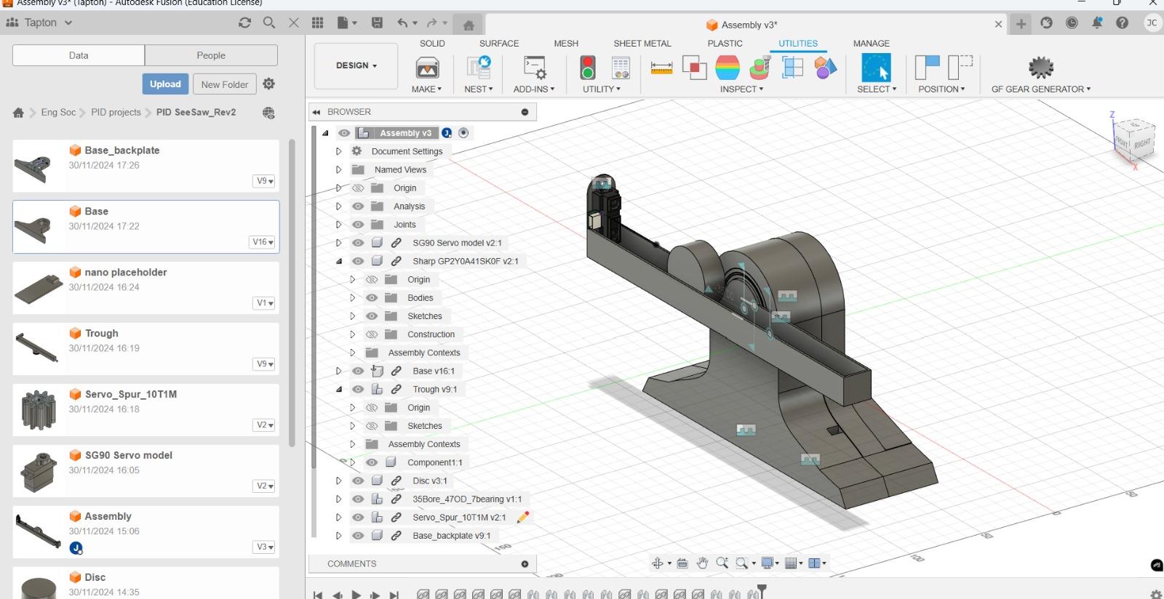Image resolution: width=1164 pixels, height=599 pixels.
Task: Close the Assembly v3 document tab
Action: (998, 25)
